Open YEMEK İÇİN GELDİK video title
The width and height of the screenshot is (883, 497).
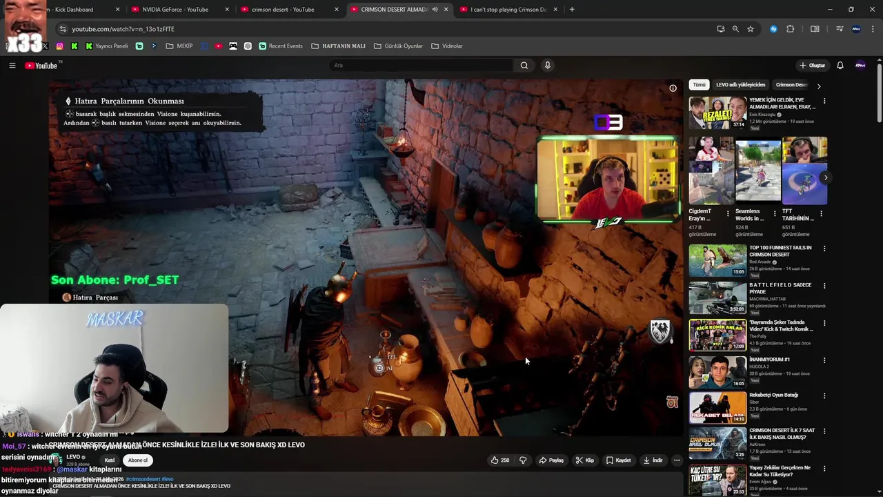click(x=782, y=104)
